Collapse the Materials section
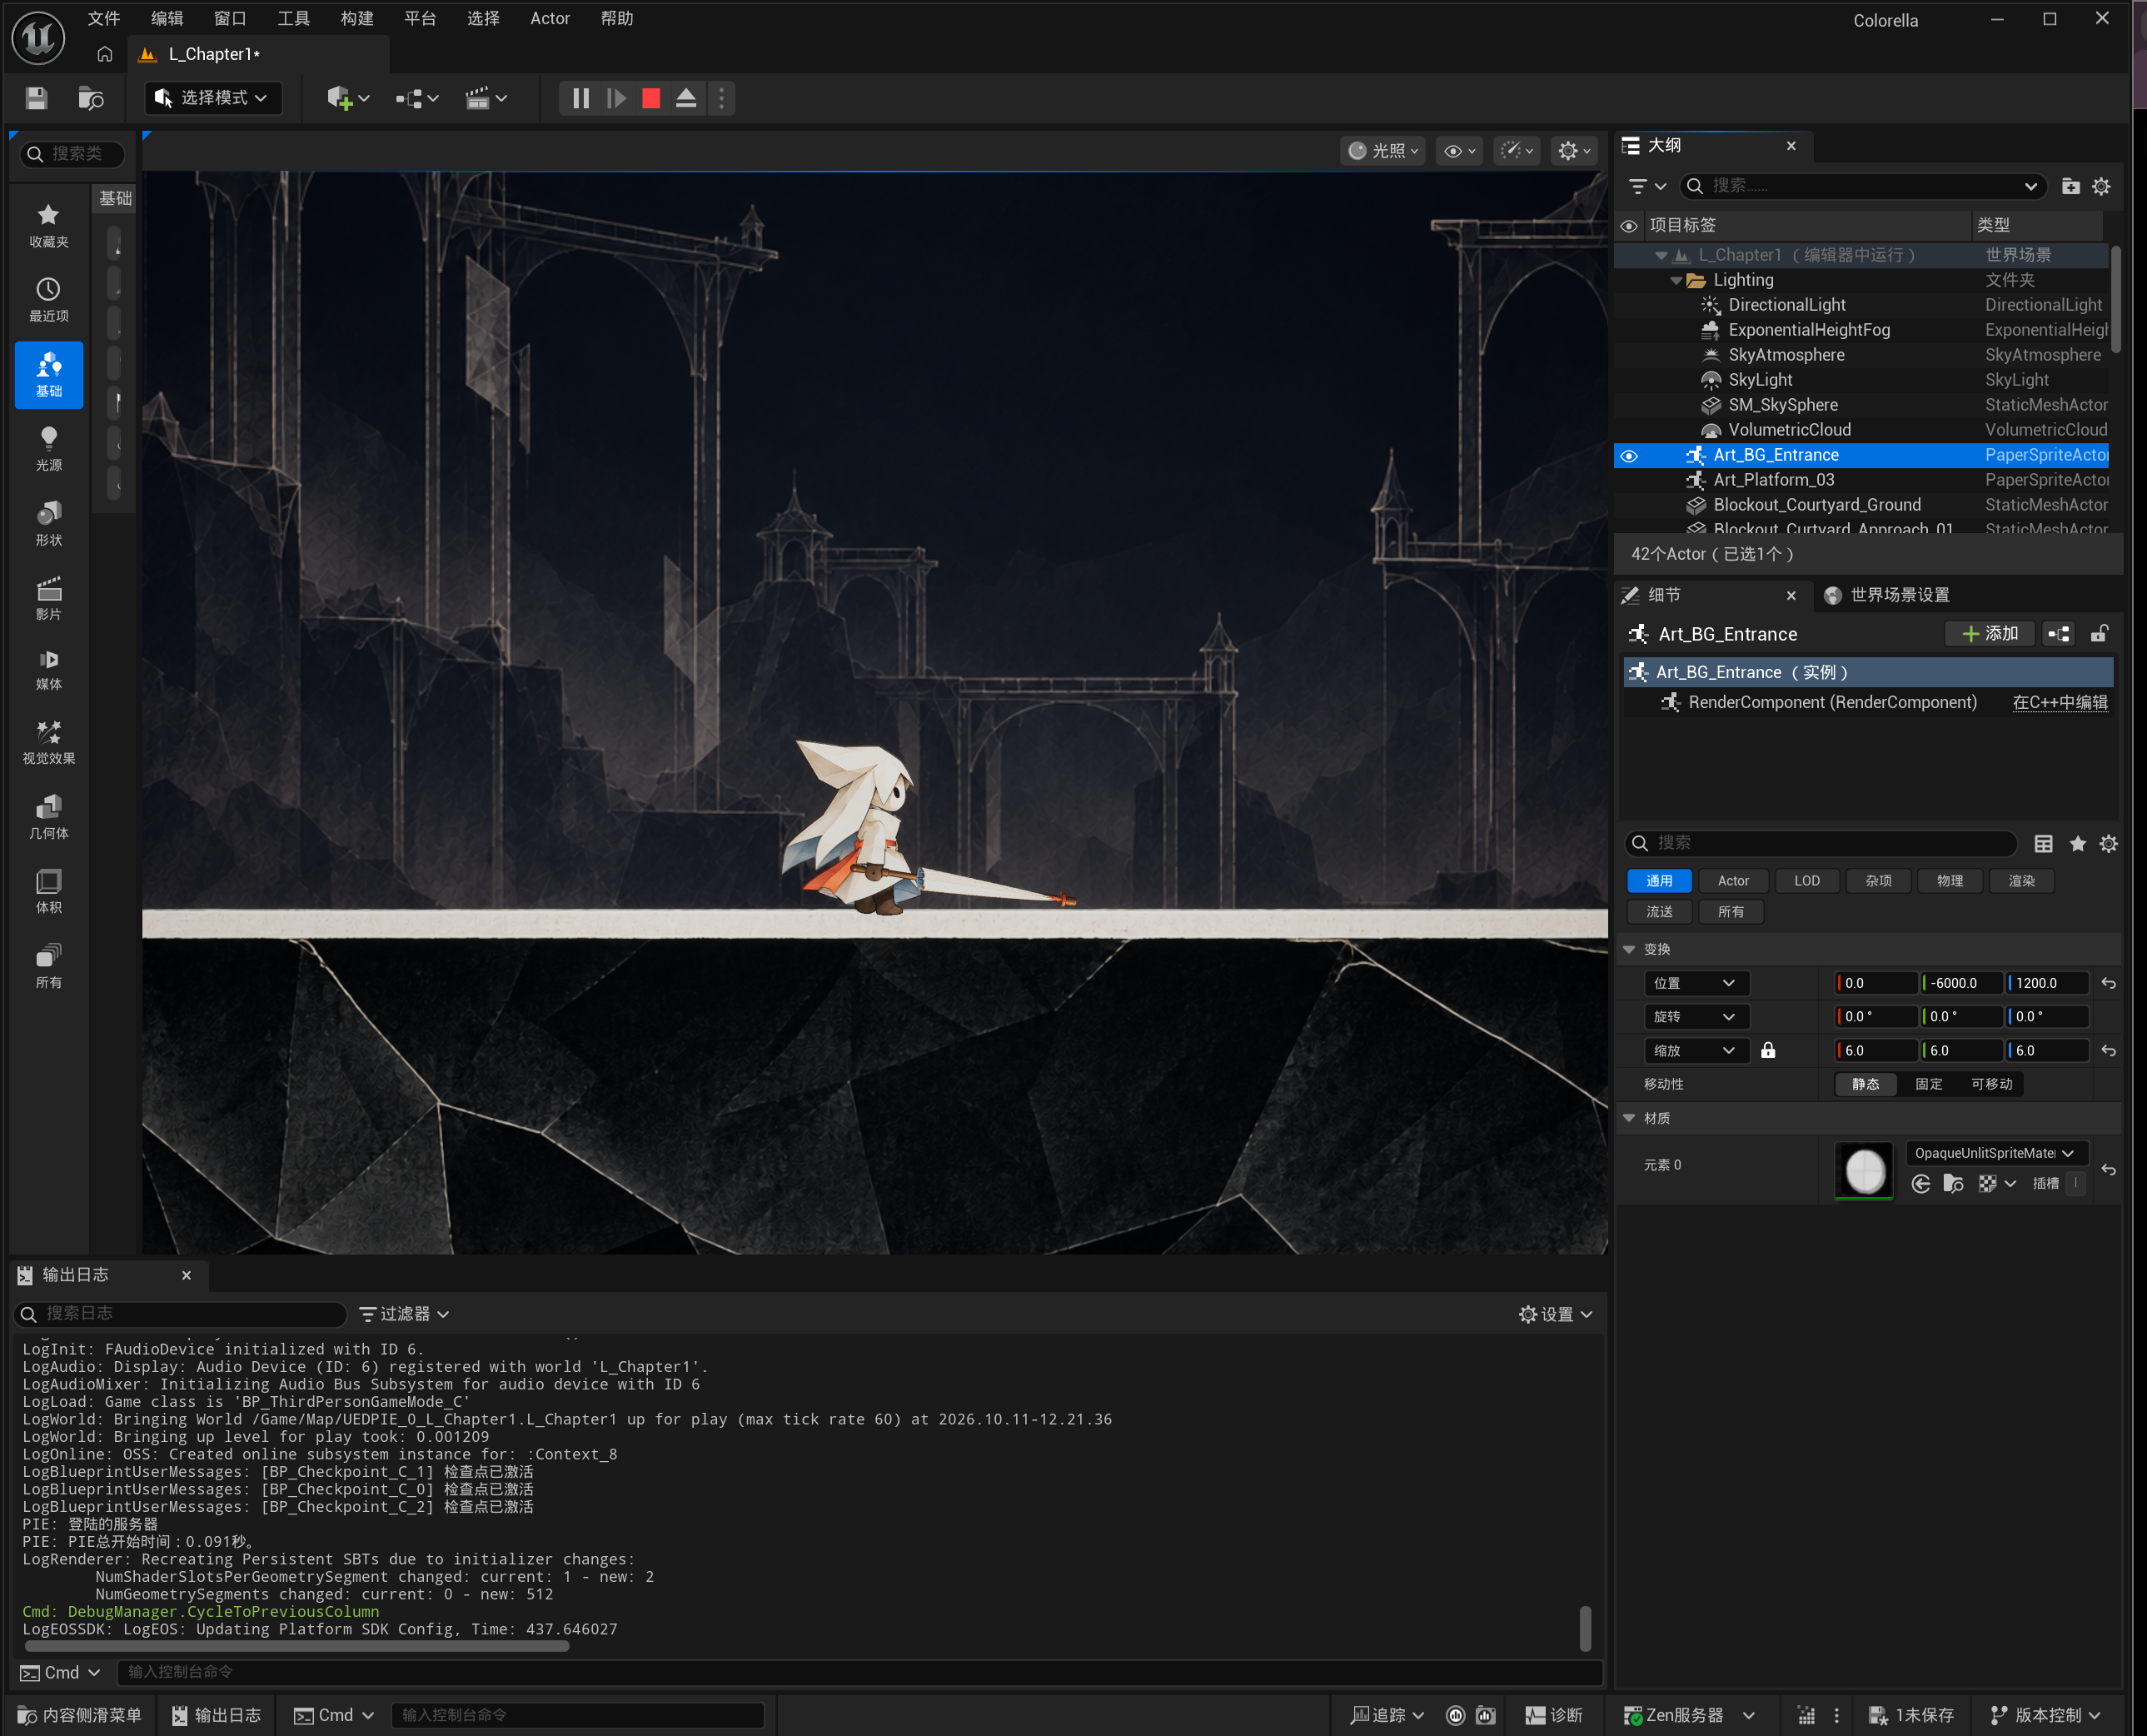Viewport: 2147px width, 1736px height. coord(1628,1118)
